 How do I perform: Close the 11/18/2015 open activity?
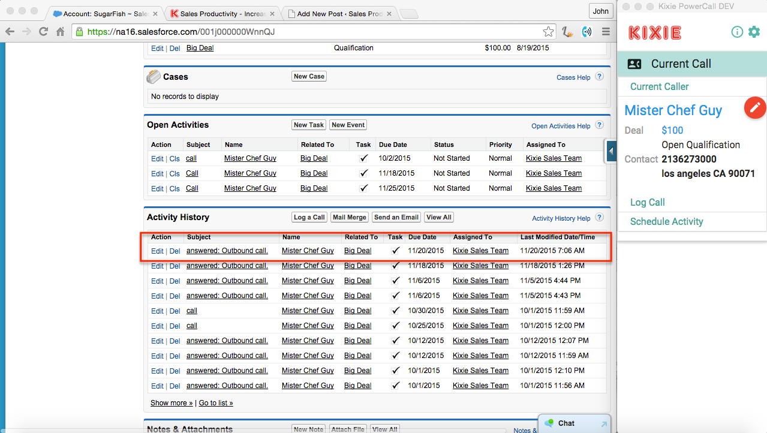coord(175,174)
